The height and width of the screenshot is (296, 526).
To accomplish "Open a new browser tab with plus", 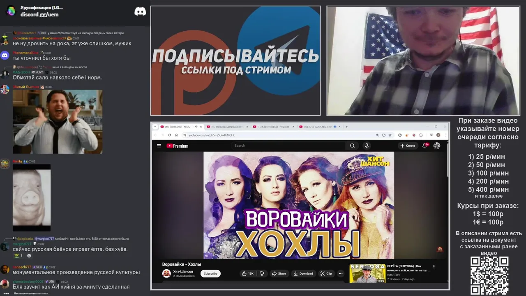I will (346, 127).
